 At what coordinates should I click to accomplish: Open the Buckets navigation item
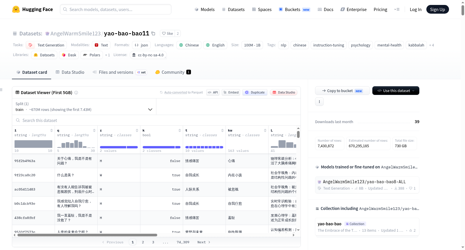(x=294, y=9)
